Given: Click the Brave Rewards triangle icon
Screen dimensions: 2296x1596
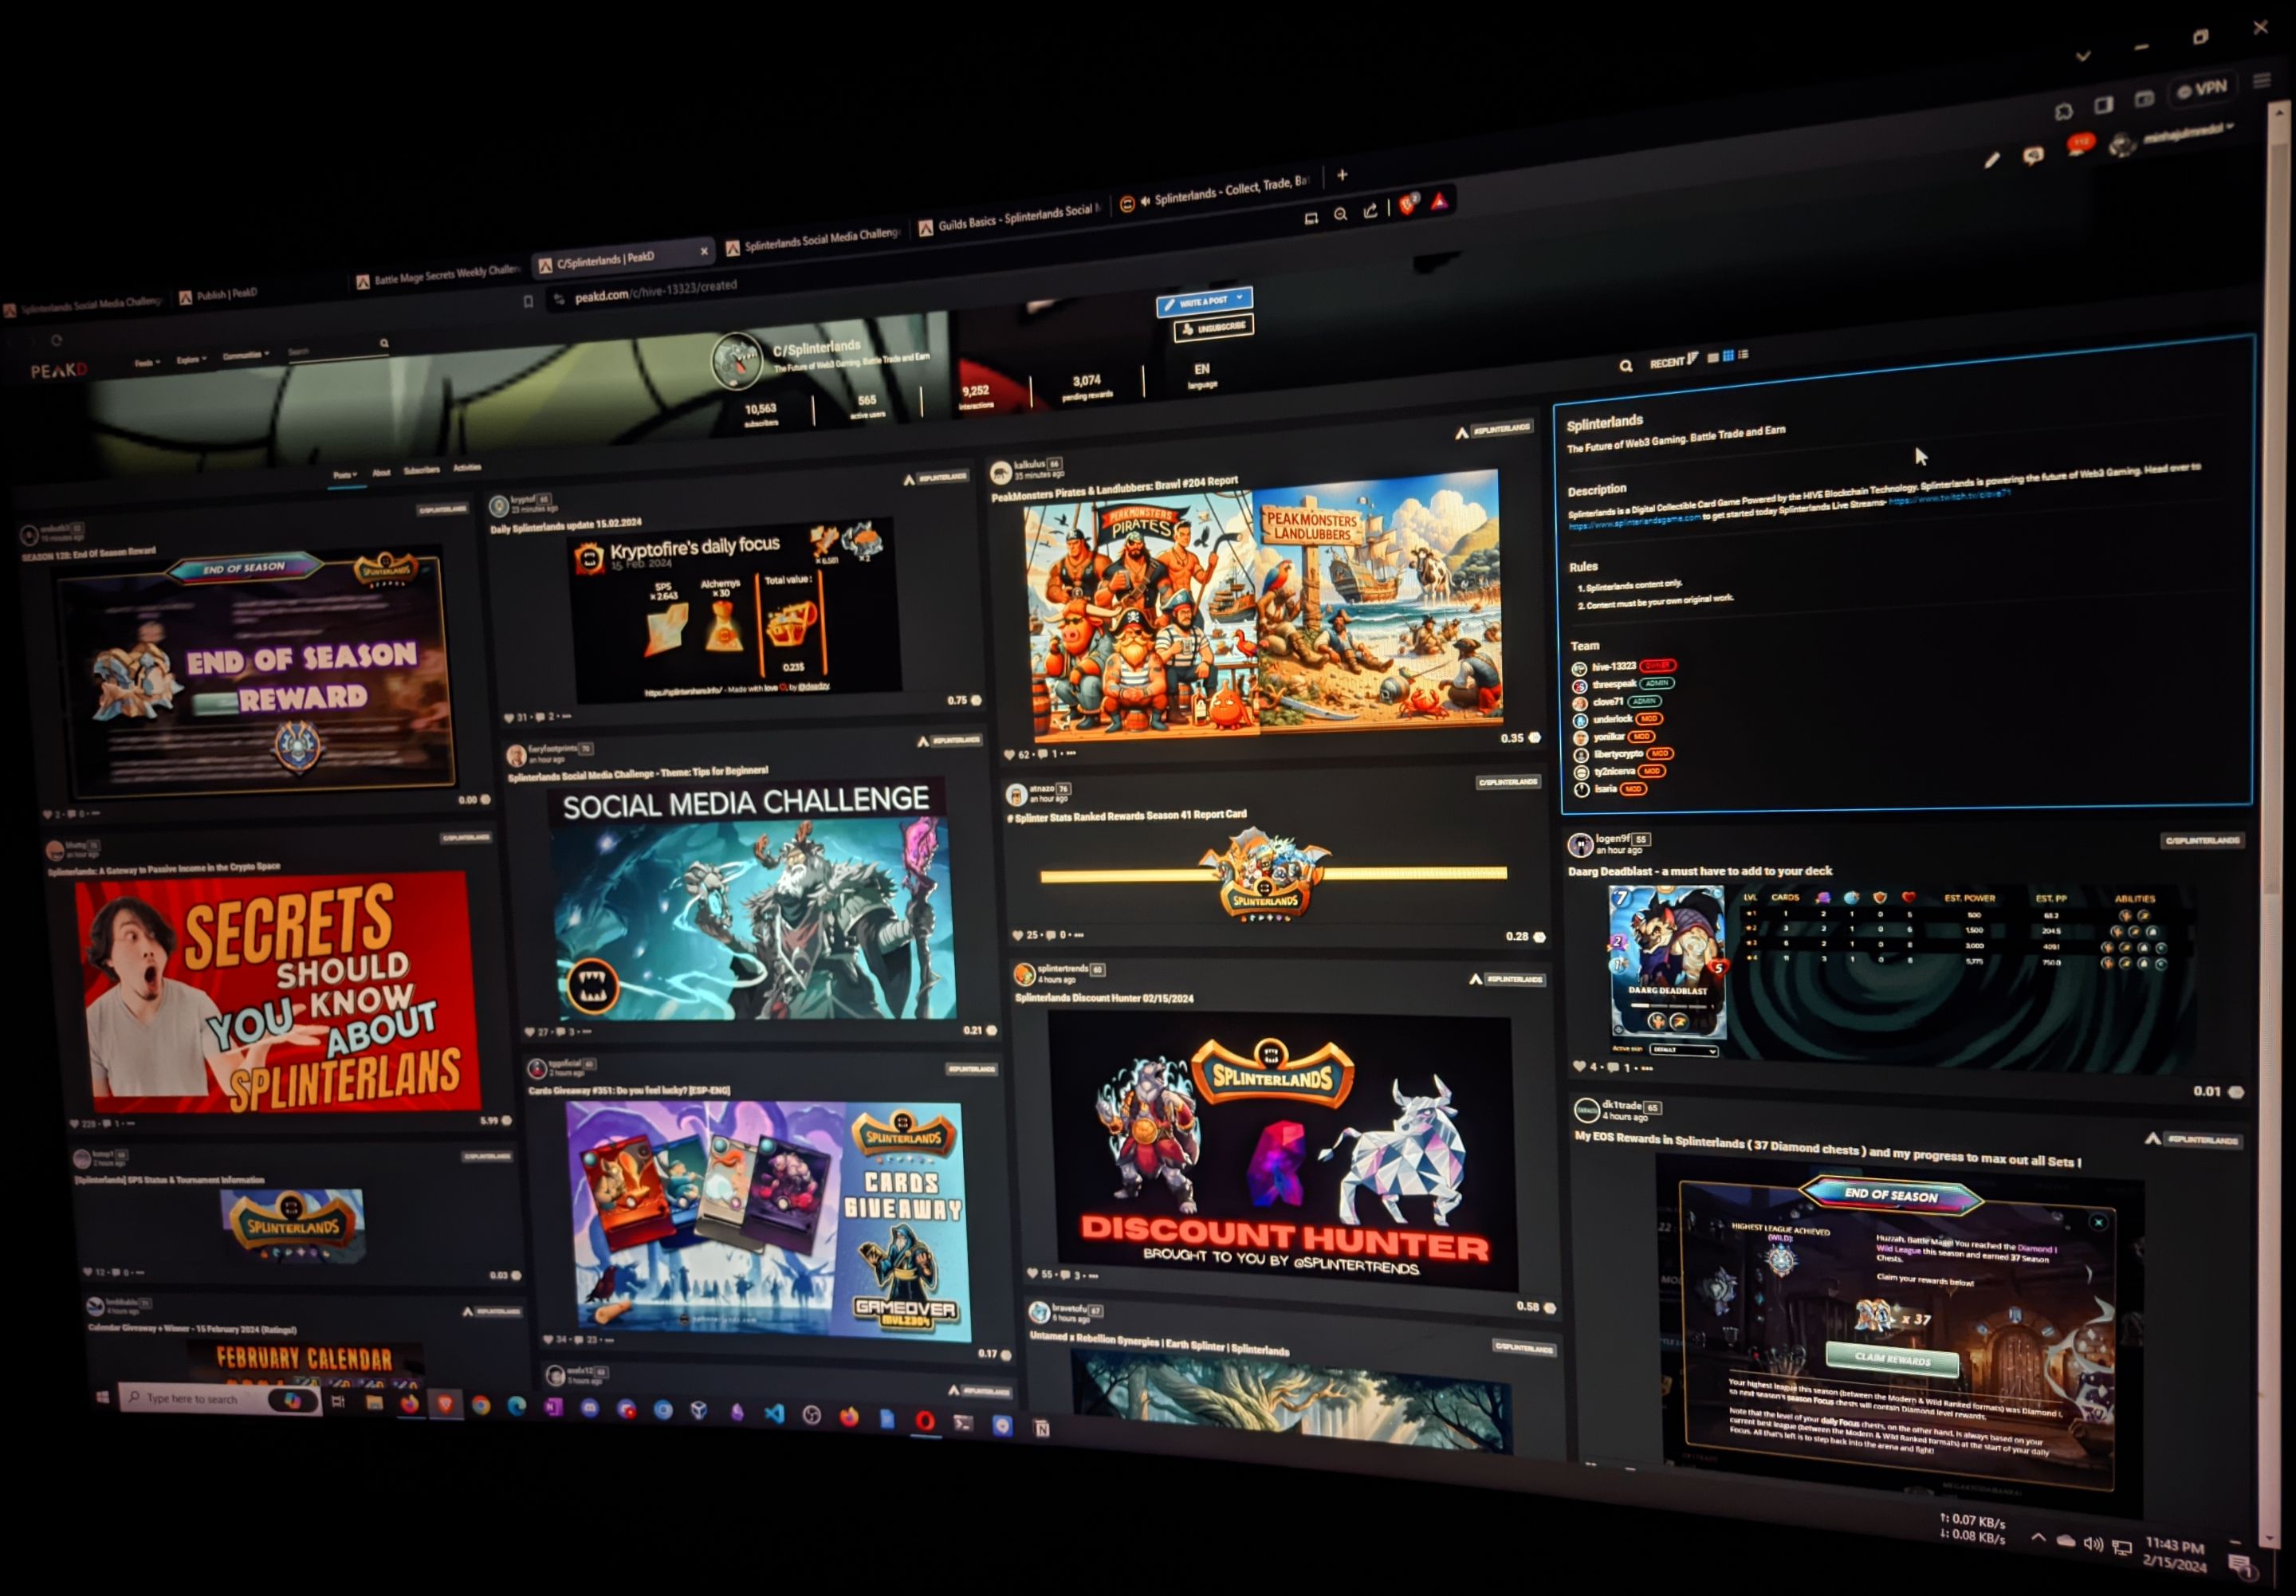Looking at the screenshot, I should [x=1440, y=202].
